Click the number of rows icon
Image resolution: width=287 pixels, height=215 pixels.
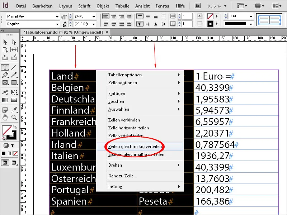pos(173,16)
